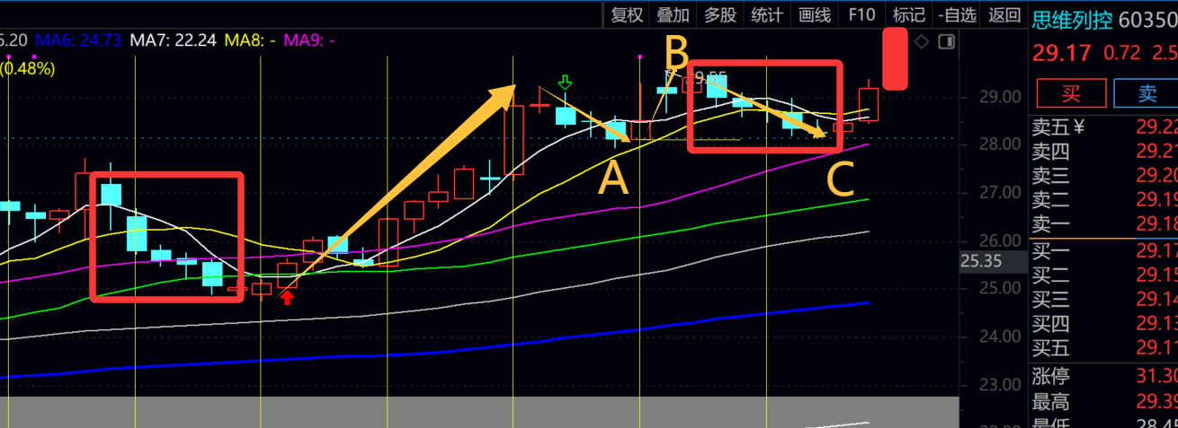This screenshot has width=1178, height=428.
Task: Open the 多股 multi-stock view
Action: [x=719, y=14]
